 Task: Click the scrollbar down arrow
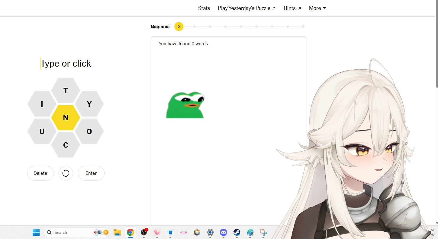[436, 223]
